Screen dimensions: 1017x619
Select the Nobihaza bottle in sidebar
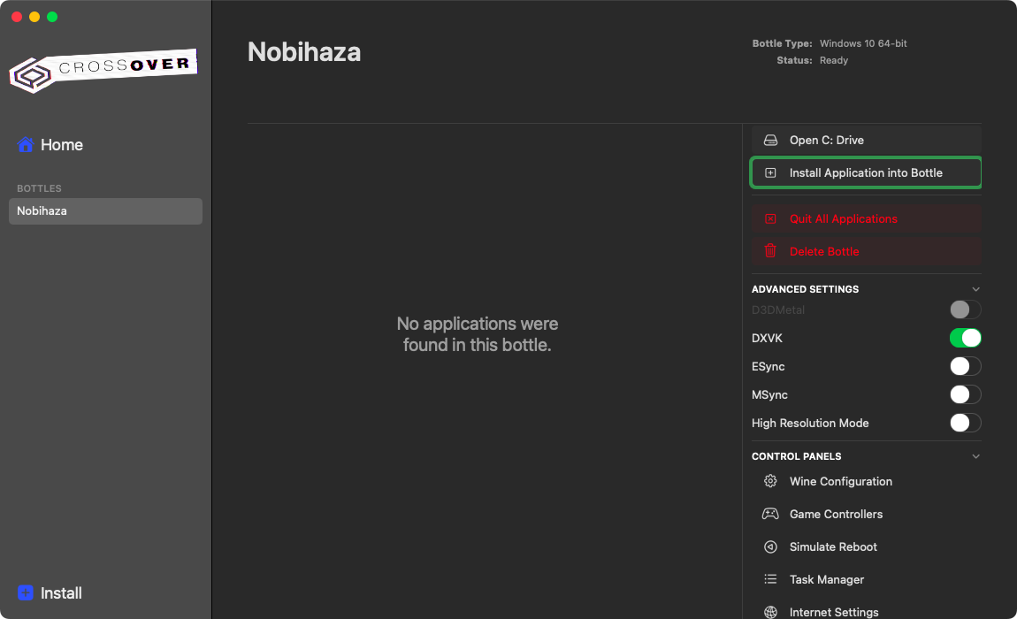(x=105, y=211)
